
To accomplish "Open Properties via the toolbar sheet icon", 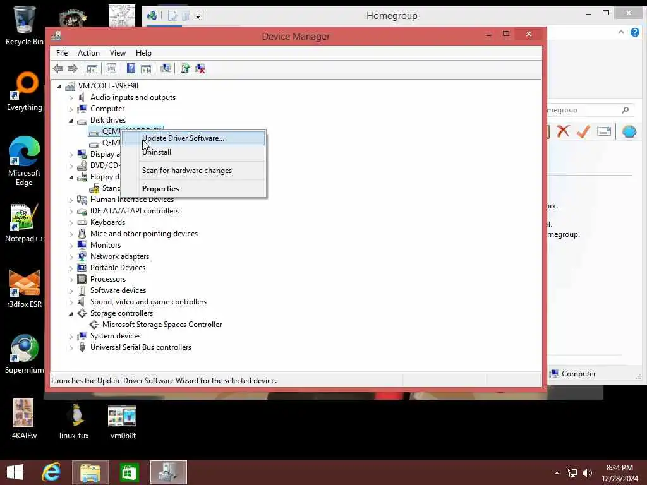I will coord(111,68).
